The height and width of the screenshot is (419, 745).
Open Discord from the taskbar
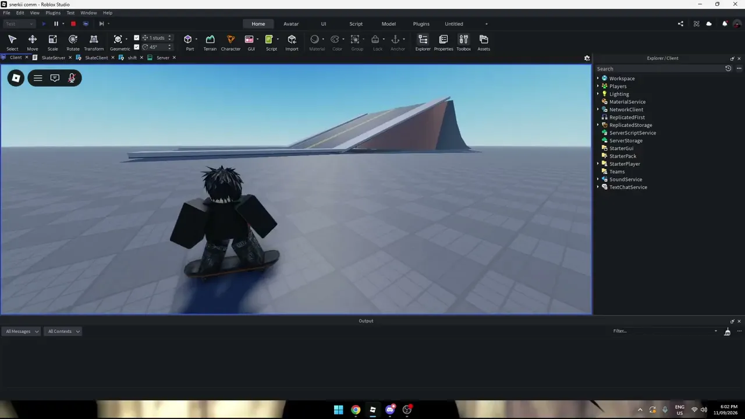[390, 410]
